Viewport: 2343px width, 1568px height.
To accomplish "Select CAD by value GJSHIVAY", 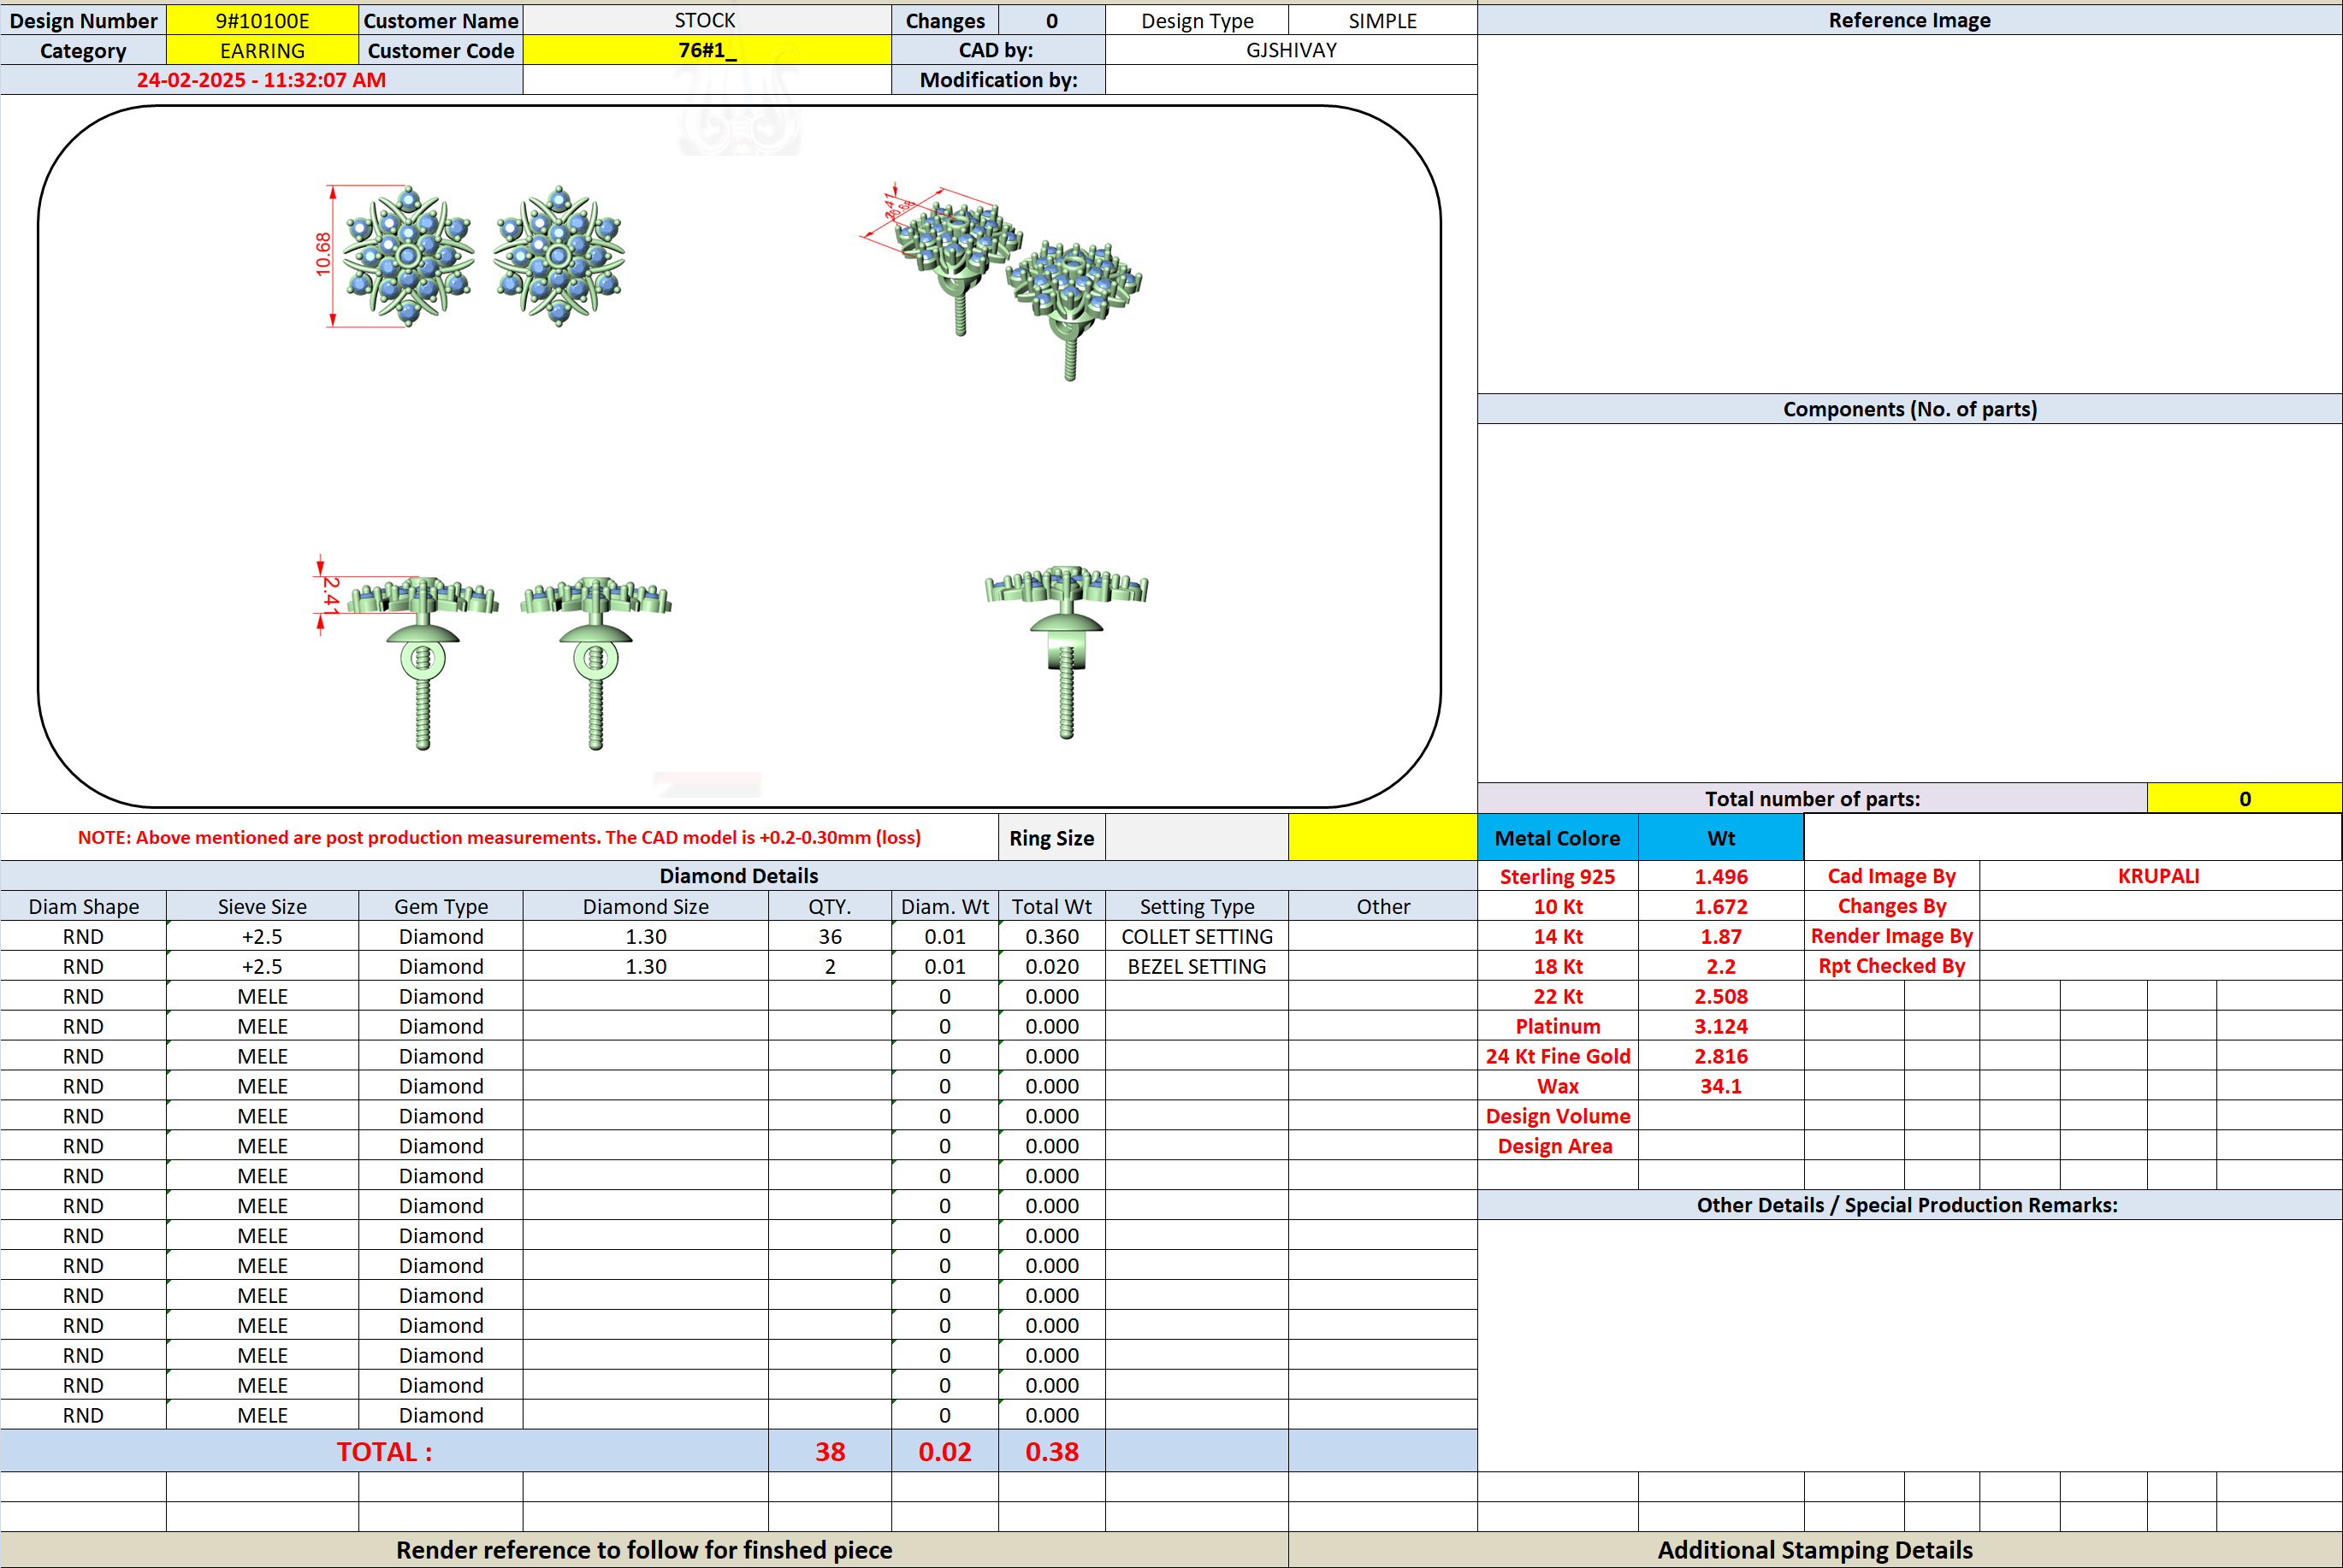I will [x=1291, y=50].
